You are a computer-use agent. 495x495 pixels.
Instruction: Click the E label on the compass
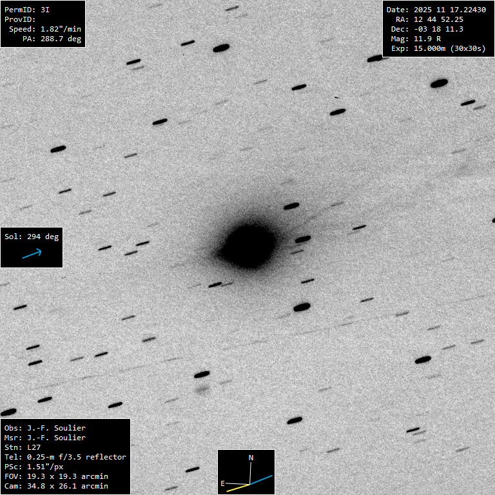(223, 483)
